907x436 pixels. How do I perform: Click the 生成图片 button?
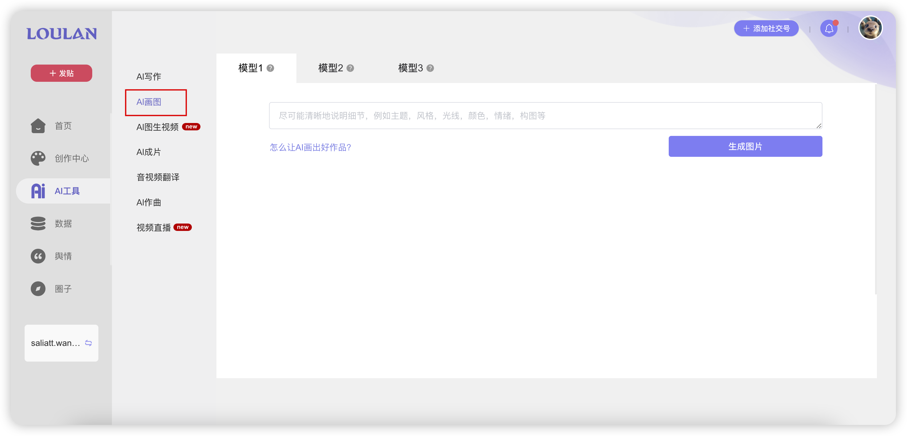[x=745, y=146]
